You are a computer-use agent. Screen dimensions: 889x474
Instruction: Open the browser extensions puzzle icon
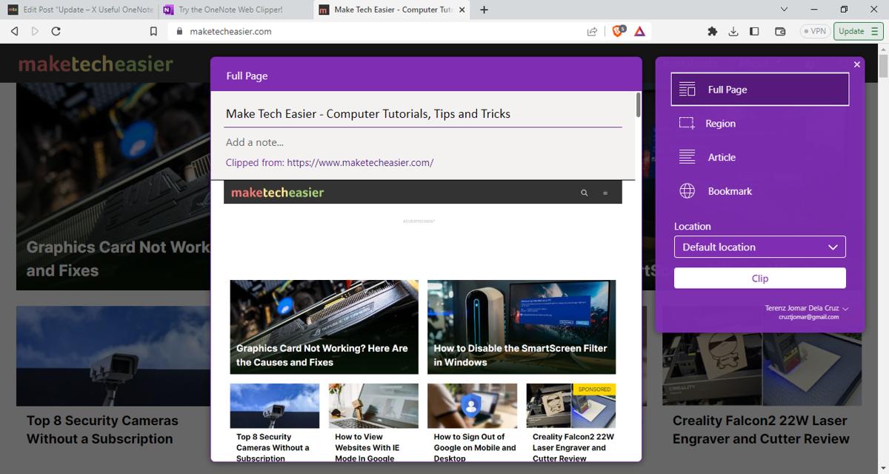coord(712,31)
